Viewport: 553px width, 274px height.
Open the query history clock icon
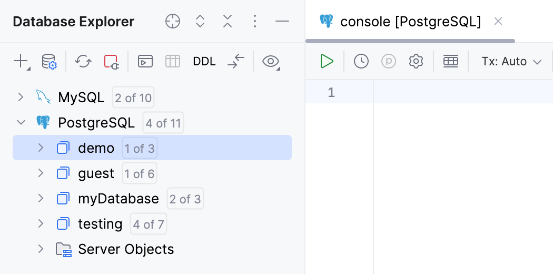point(361,61)
